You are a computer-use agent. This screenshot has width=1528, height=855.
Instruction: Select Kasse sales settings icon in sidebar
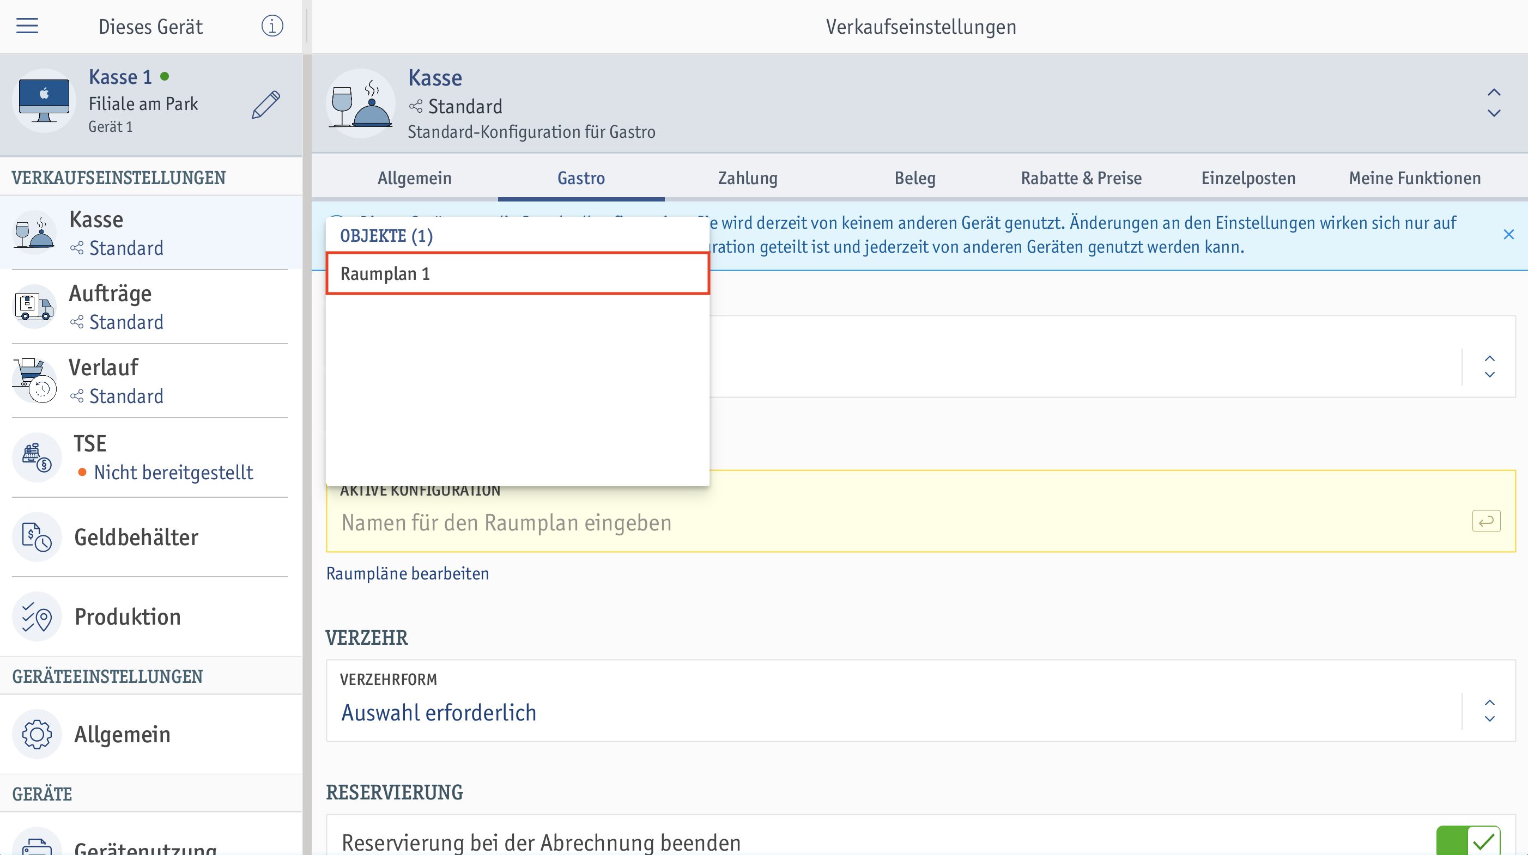[34, 233]
